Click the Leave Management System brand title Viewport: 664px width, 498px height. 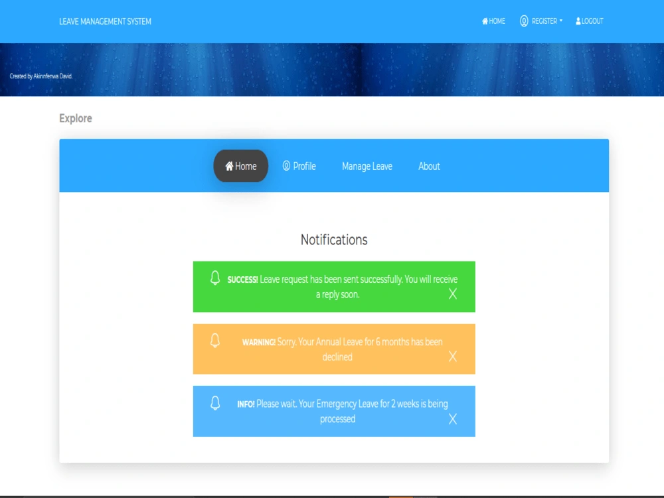pos(105,21)
